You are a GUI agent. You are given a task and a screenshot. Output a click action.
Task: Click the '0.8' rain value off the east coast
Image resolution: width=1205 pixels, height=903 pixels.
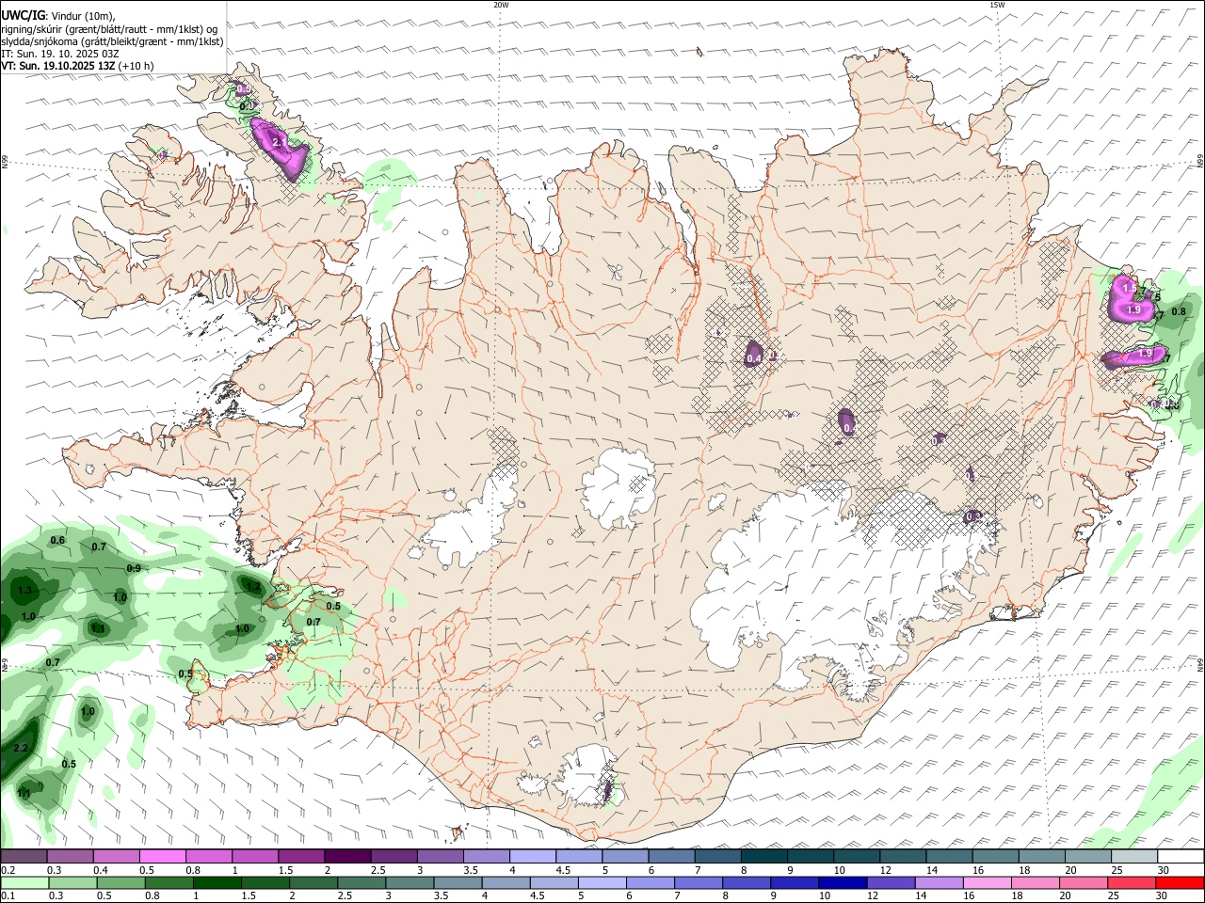(x=1179, y=310)
